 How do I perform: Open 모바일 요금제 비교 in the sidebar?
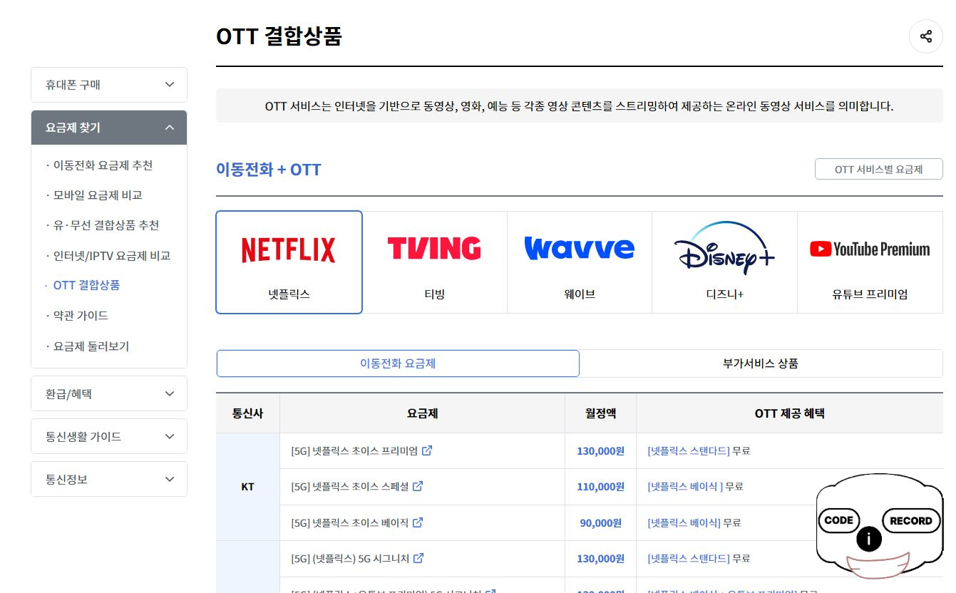tap(98, 195)
